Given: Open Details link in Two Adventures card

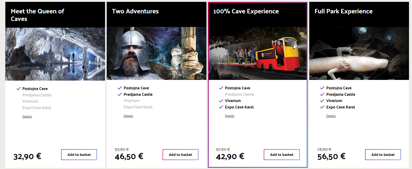Looking at the screenshot, I should pos(128,116).
